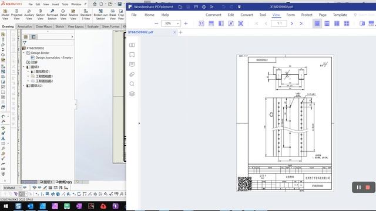Insert Standard 3 View
376x211 pixels.
click(x=86, y=14)
